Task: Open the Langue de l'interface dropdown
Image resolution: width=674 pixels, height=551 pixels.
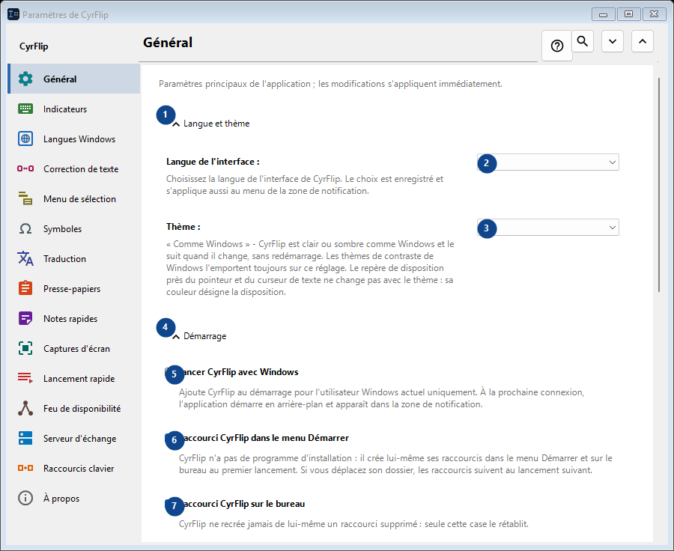Action: coord(548,162)
